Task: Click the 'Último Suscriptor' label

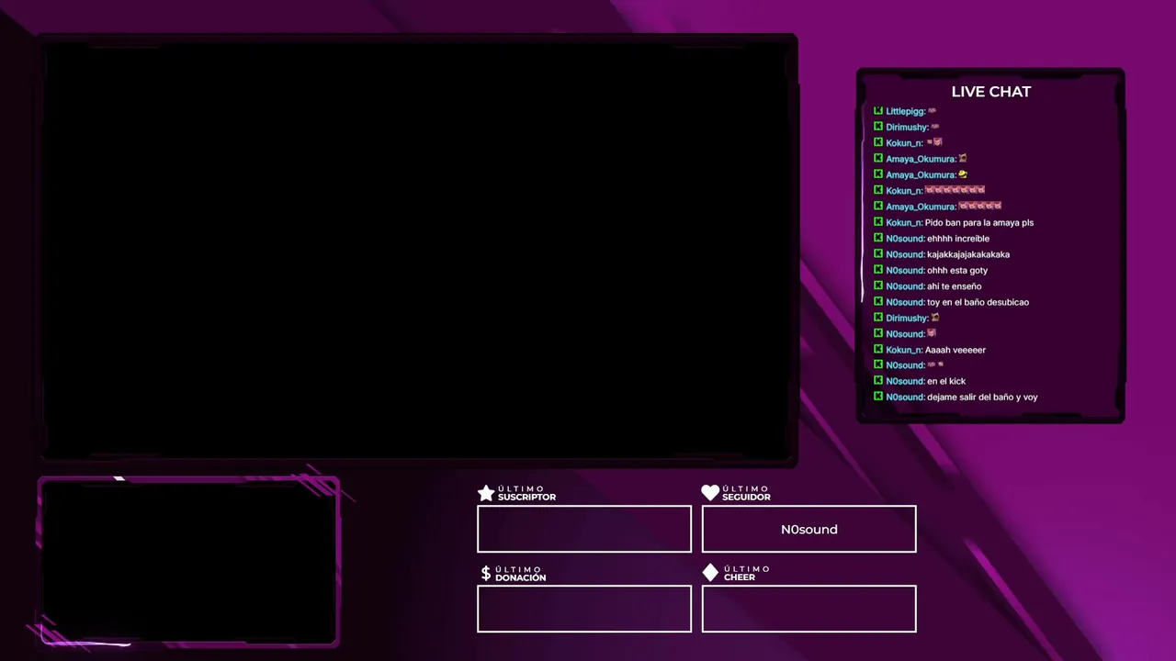Action: [526, 493]
